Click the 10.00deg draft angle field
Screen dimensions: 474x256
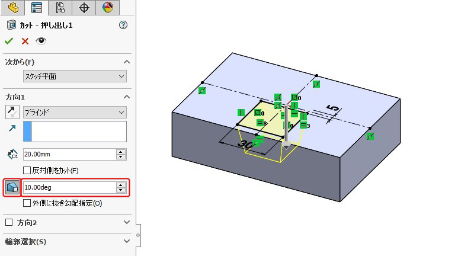click(69, 188)
